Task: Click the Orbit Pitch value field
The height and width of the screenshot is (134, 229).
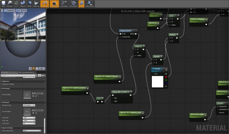Action: 29,118
